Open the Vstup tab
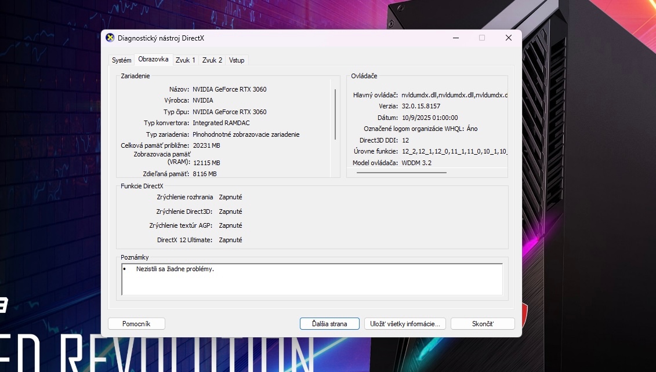656x372 pixels. (x=237, y=60)
